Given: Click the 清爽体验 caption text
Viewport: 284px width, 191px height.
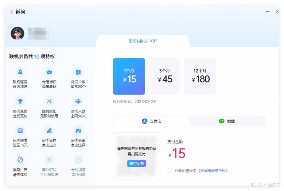Looking at the screenshot, I should (x=20, y=174).
